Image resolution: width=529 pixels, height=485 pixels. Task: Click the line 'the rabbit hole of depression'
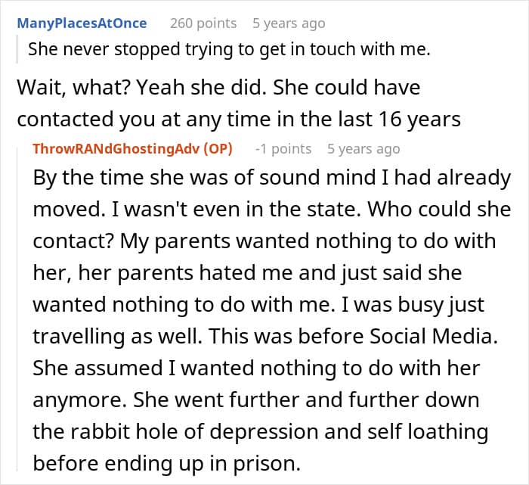(x=259, y=431)
